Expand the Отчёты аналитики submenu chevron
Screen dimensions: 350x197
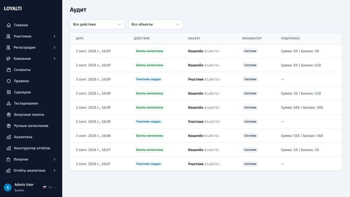pos(54,170)
